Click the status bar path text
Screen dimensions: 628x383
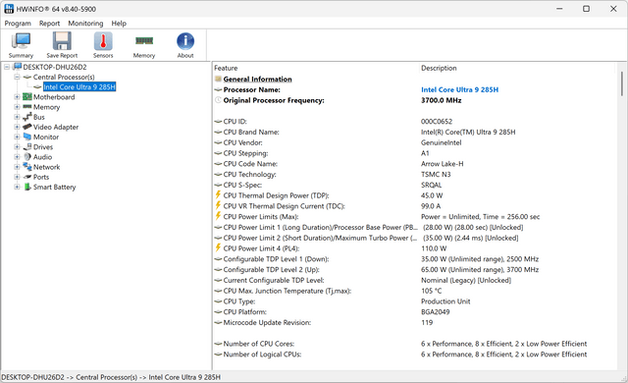coord(111,377)
